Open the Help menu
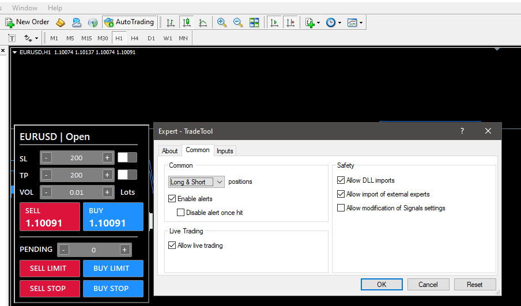The image size is (521, 306). click(55, 7)
